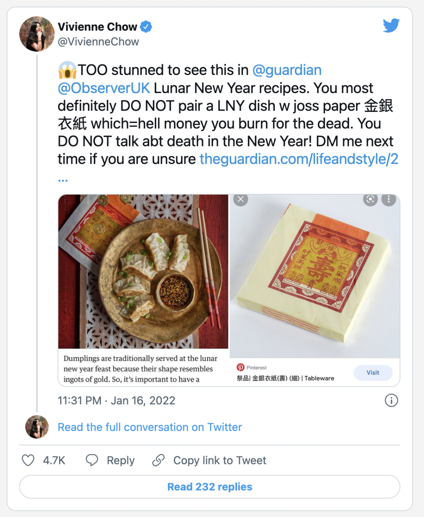Click the copy link chain icon
The width and height of the screenshot is (424, 517).
pyautogui.click(x=158, y=460)
